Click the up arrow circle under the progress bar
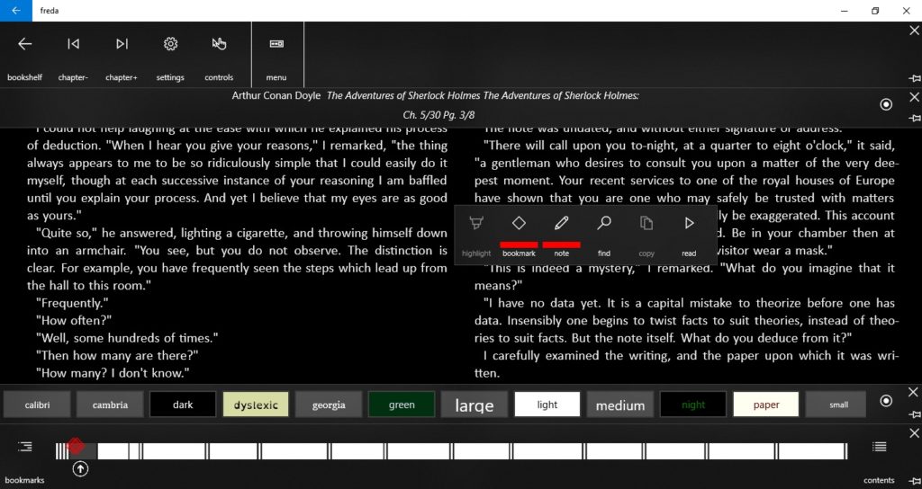 [80, 468]
